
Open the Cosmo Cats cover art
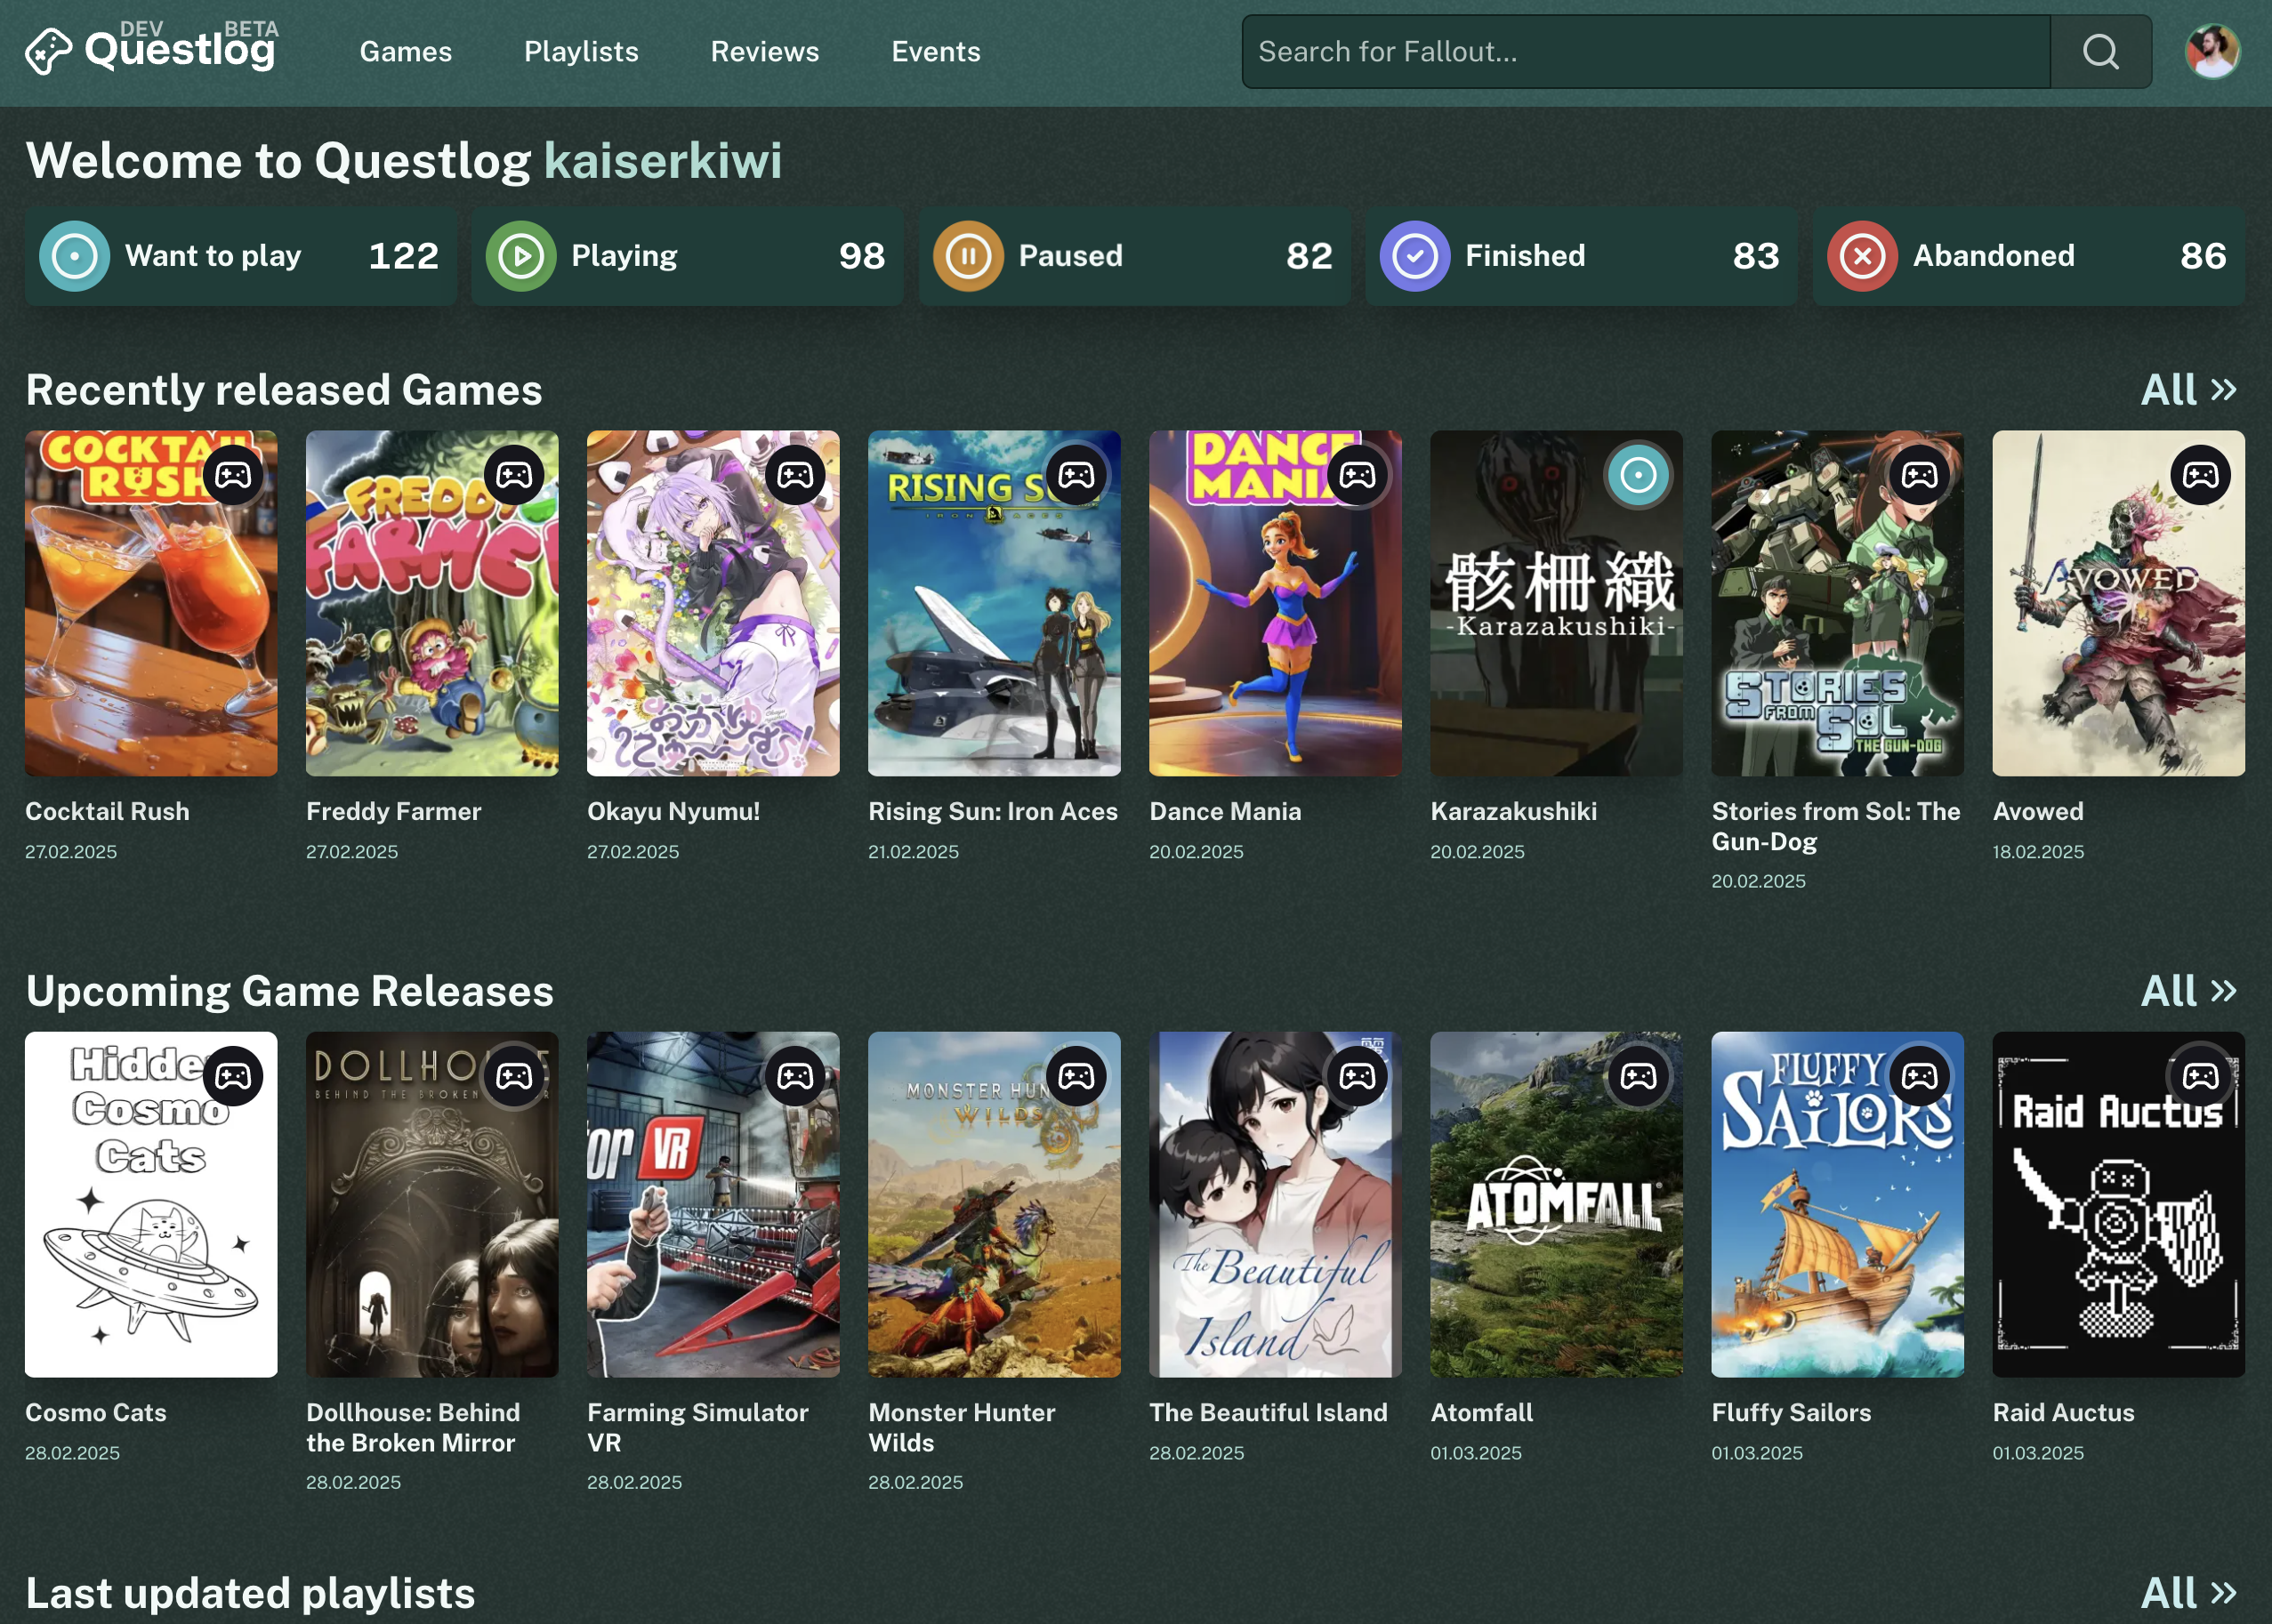tap(151, 1204)
